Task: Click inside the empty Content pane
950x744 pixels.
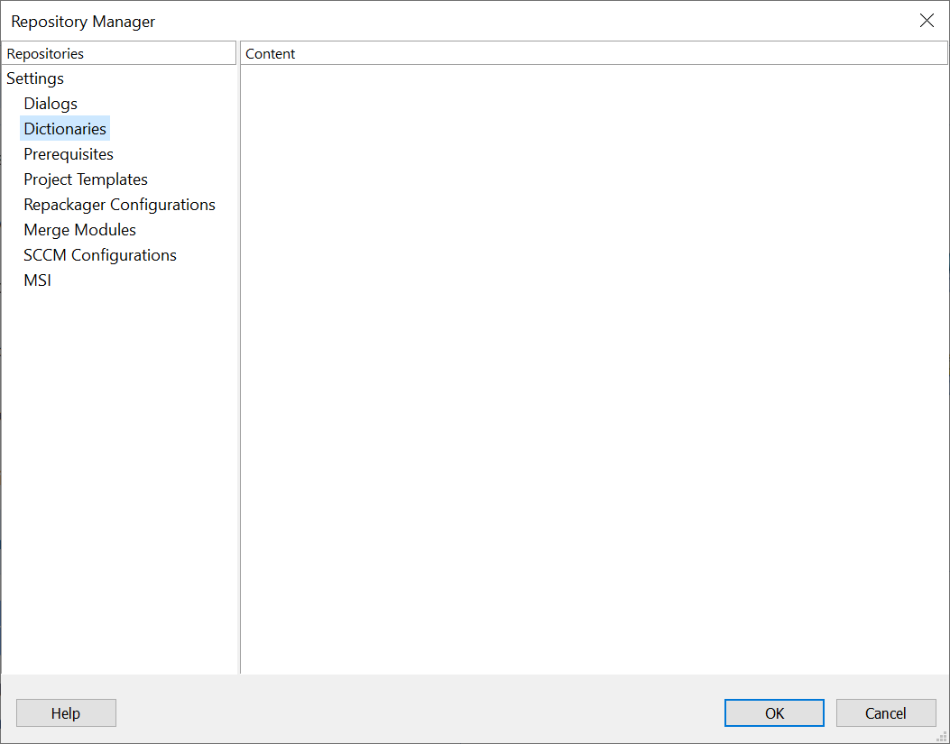Action: pyautogui.click(x=594, y=361)
